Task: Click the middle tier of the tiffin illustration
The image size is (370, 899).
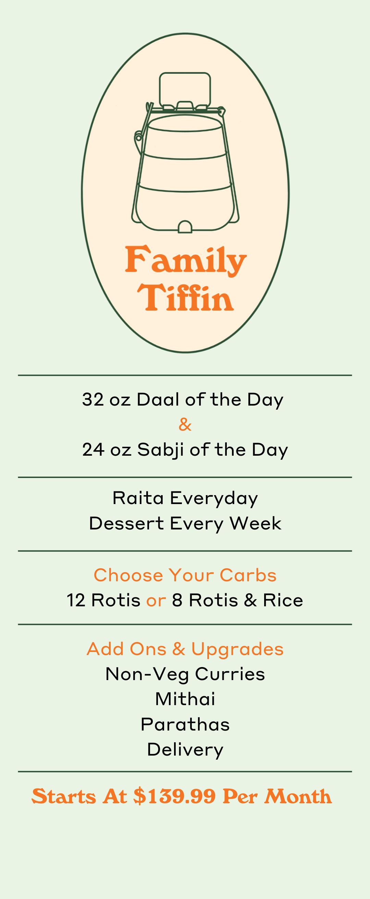Action: click(x=185, y=173)
